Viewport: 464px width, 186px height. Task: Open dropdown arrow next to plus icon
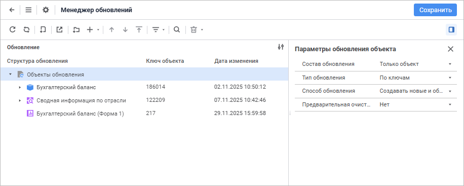98,29
